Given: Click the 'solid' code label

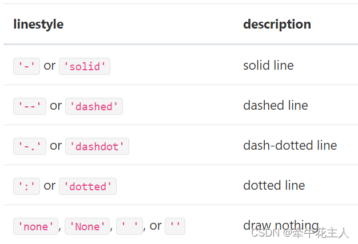Looking at the screenshot, I should tap(85, 66).
